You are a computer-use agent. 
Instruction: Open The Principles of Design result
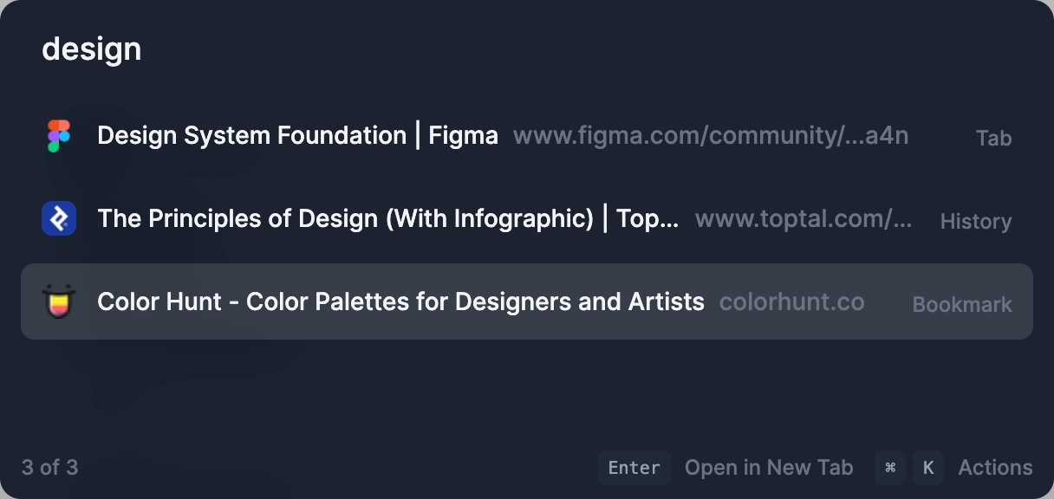tap(387, 218)
